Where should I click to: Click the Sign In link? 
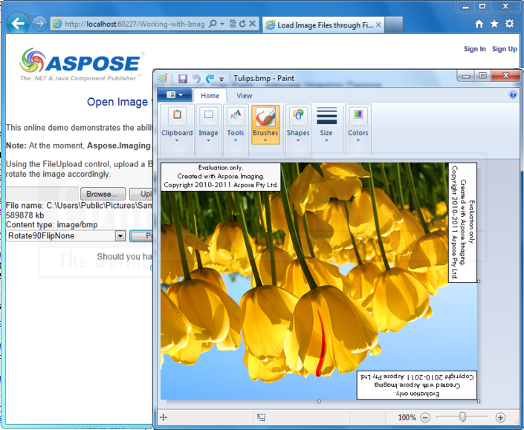(474, 49)
